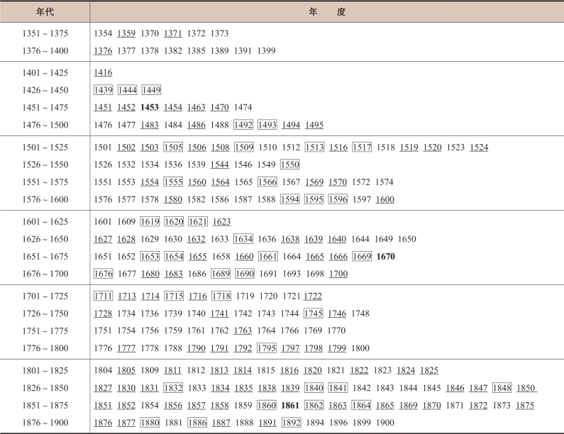Select the period row 1476 ~ 1500

[x=45, y=125]
